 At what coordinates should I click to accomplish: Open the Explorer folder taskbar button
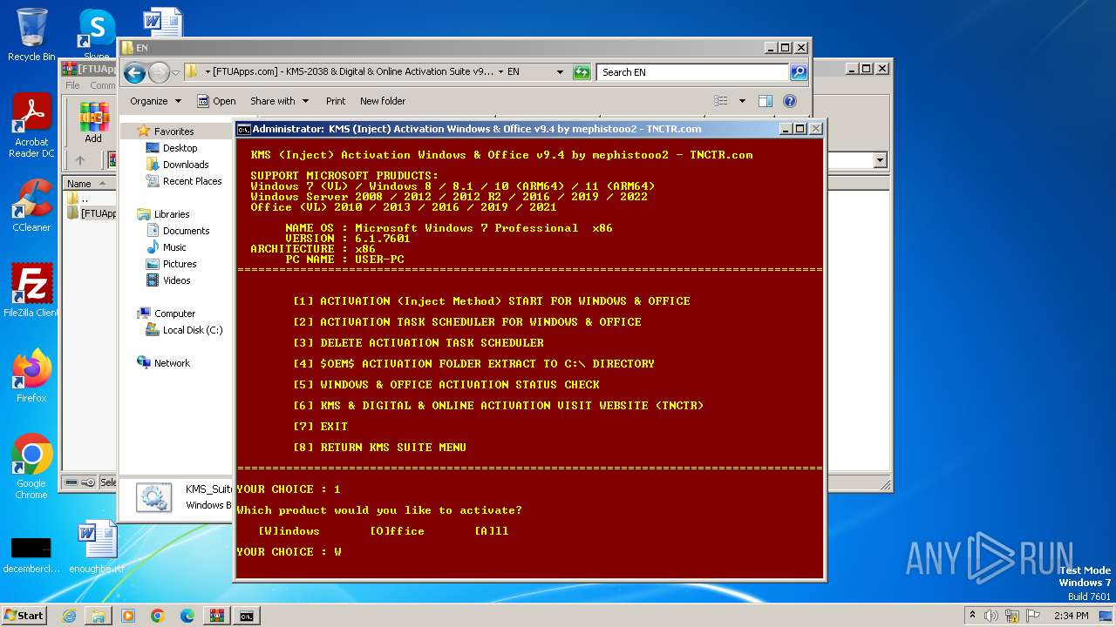[99, 616]
